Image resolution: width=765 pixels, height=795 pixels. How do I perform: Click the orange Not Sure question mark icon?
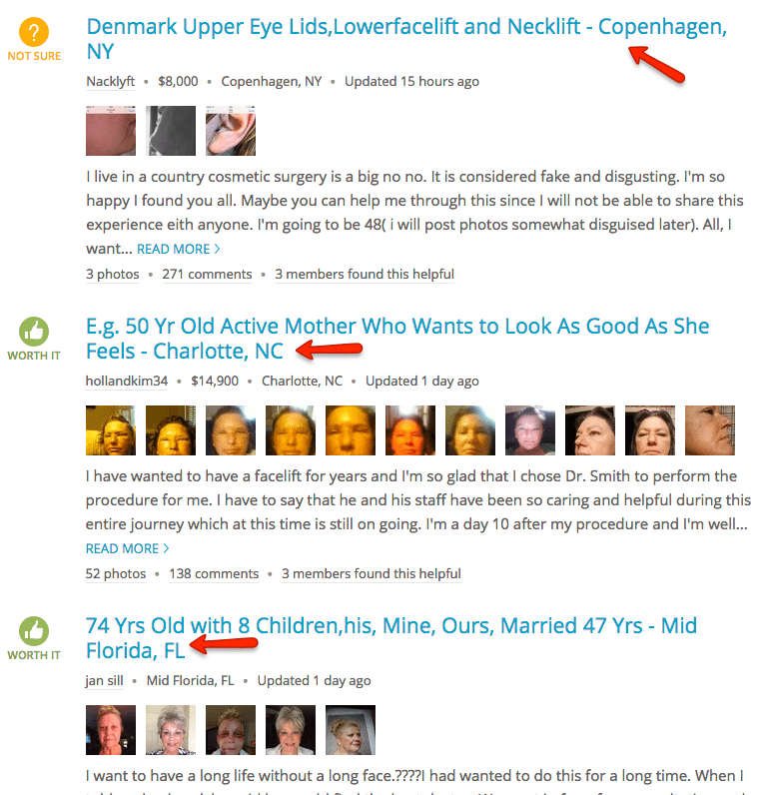pyautogui.click(x=34, y=32)
